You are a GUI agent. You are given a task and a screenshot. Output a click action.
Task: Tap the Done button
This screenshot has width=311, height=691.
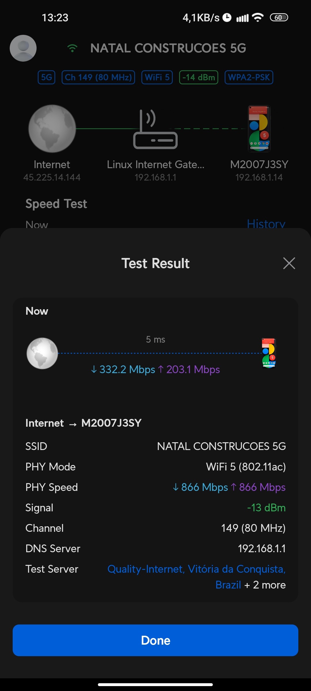pyautogui.click(x=155, y=640)
